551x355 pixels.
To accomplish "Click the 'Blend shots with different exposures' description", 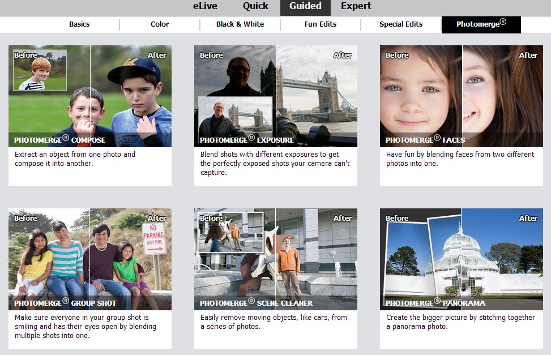I will click(x=275, y=164).
